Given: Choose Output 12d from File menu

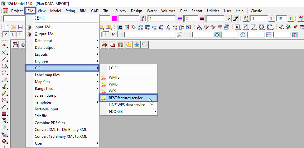Looking at the screenshot, I should click(x=62, y=34).
